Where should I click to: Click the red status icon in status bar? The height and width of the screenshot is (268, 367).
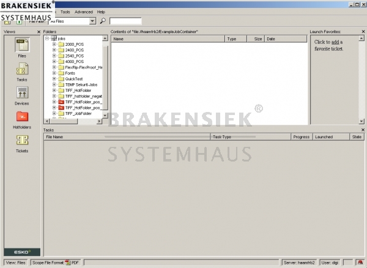tap(360, 262)
